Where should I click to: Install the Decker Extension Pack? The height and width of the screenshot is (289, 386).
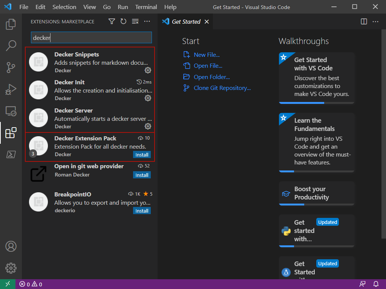[x=142, y=155]
